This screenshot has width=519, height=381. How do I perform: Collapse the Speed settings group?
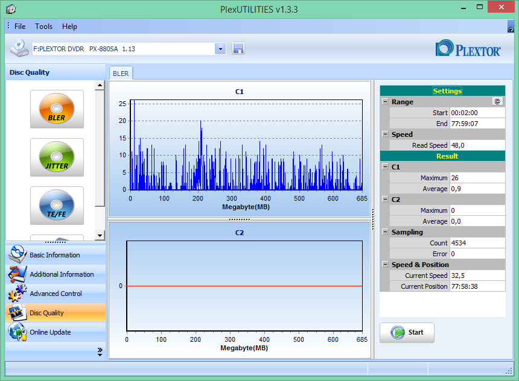[x=385, y=134]
